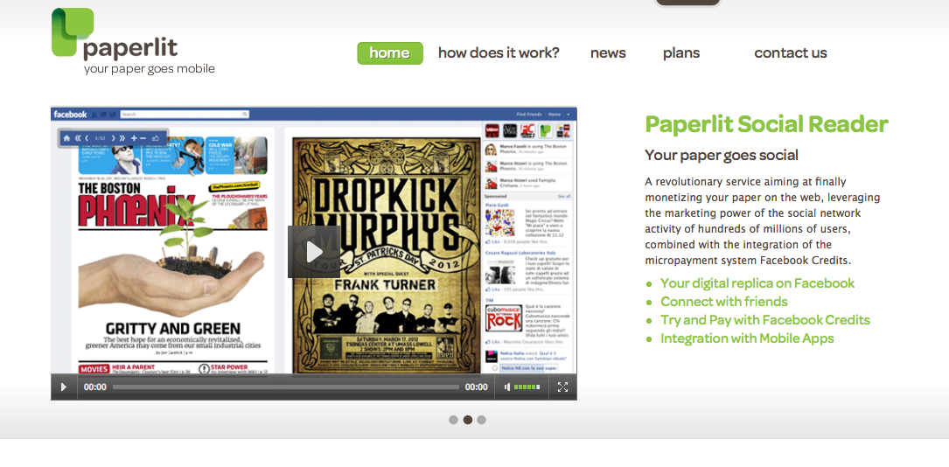Click the 'Paperlit Social Reader' heading
This screenshot has width=949, height=467.
pos(766,124)
